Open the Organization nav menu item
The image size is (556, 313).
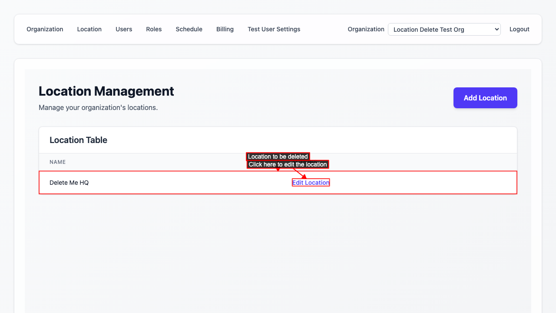[x=45, y=29]
